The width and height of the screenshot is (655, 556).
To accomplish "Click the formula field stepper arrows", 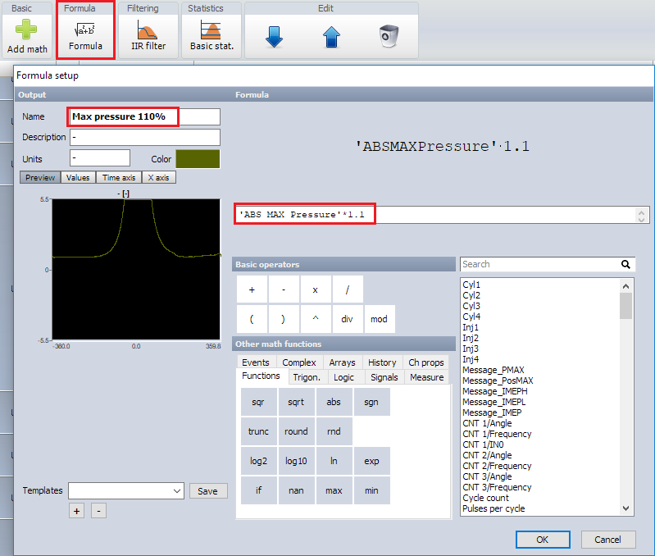I will [x=641, y=215].
